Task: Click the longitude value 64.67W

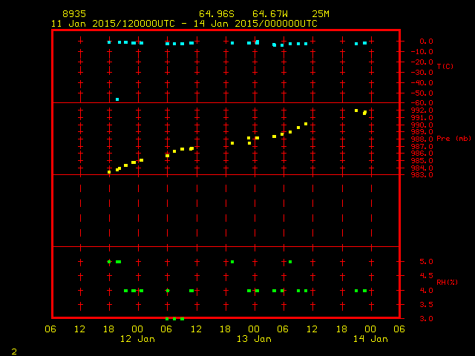Action: pyautogui.click(x=268, y=14)
